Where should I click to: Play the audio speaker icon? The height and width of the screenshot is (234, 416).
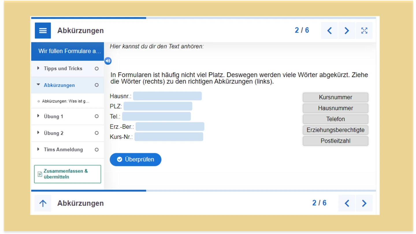[108, 61]
